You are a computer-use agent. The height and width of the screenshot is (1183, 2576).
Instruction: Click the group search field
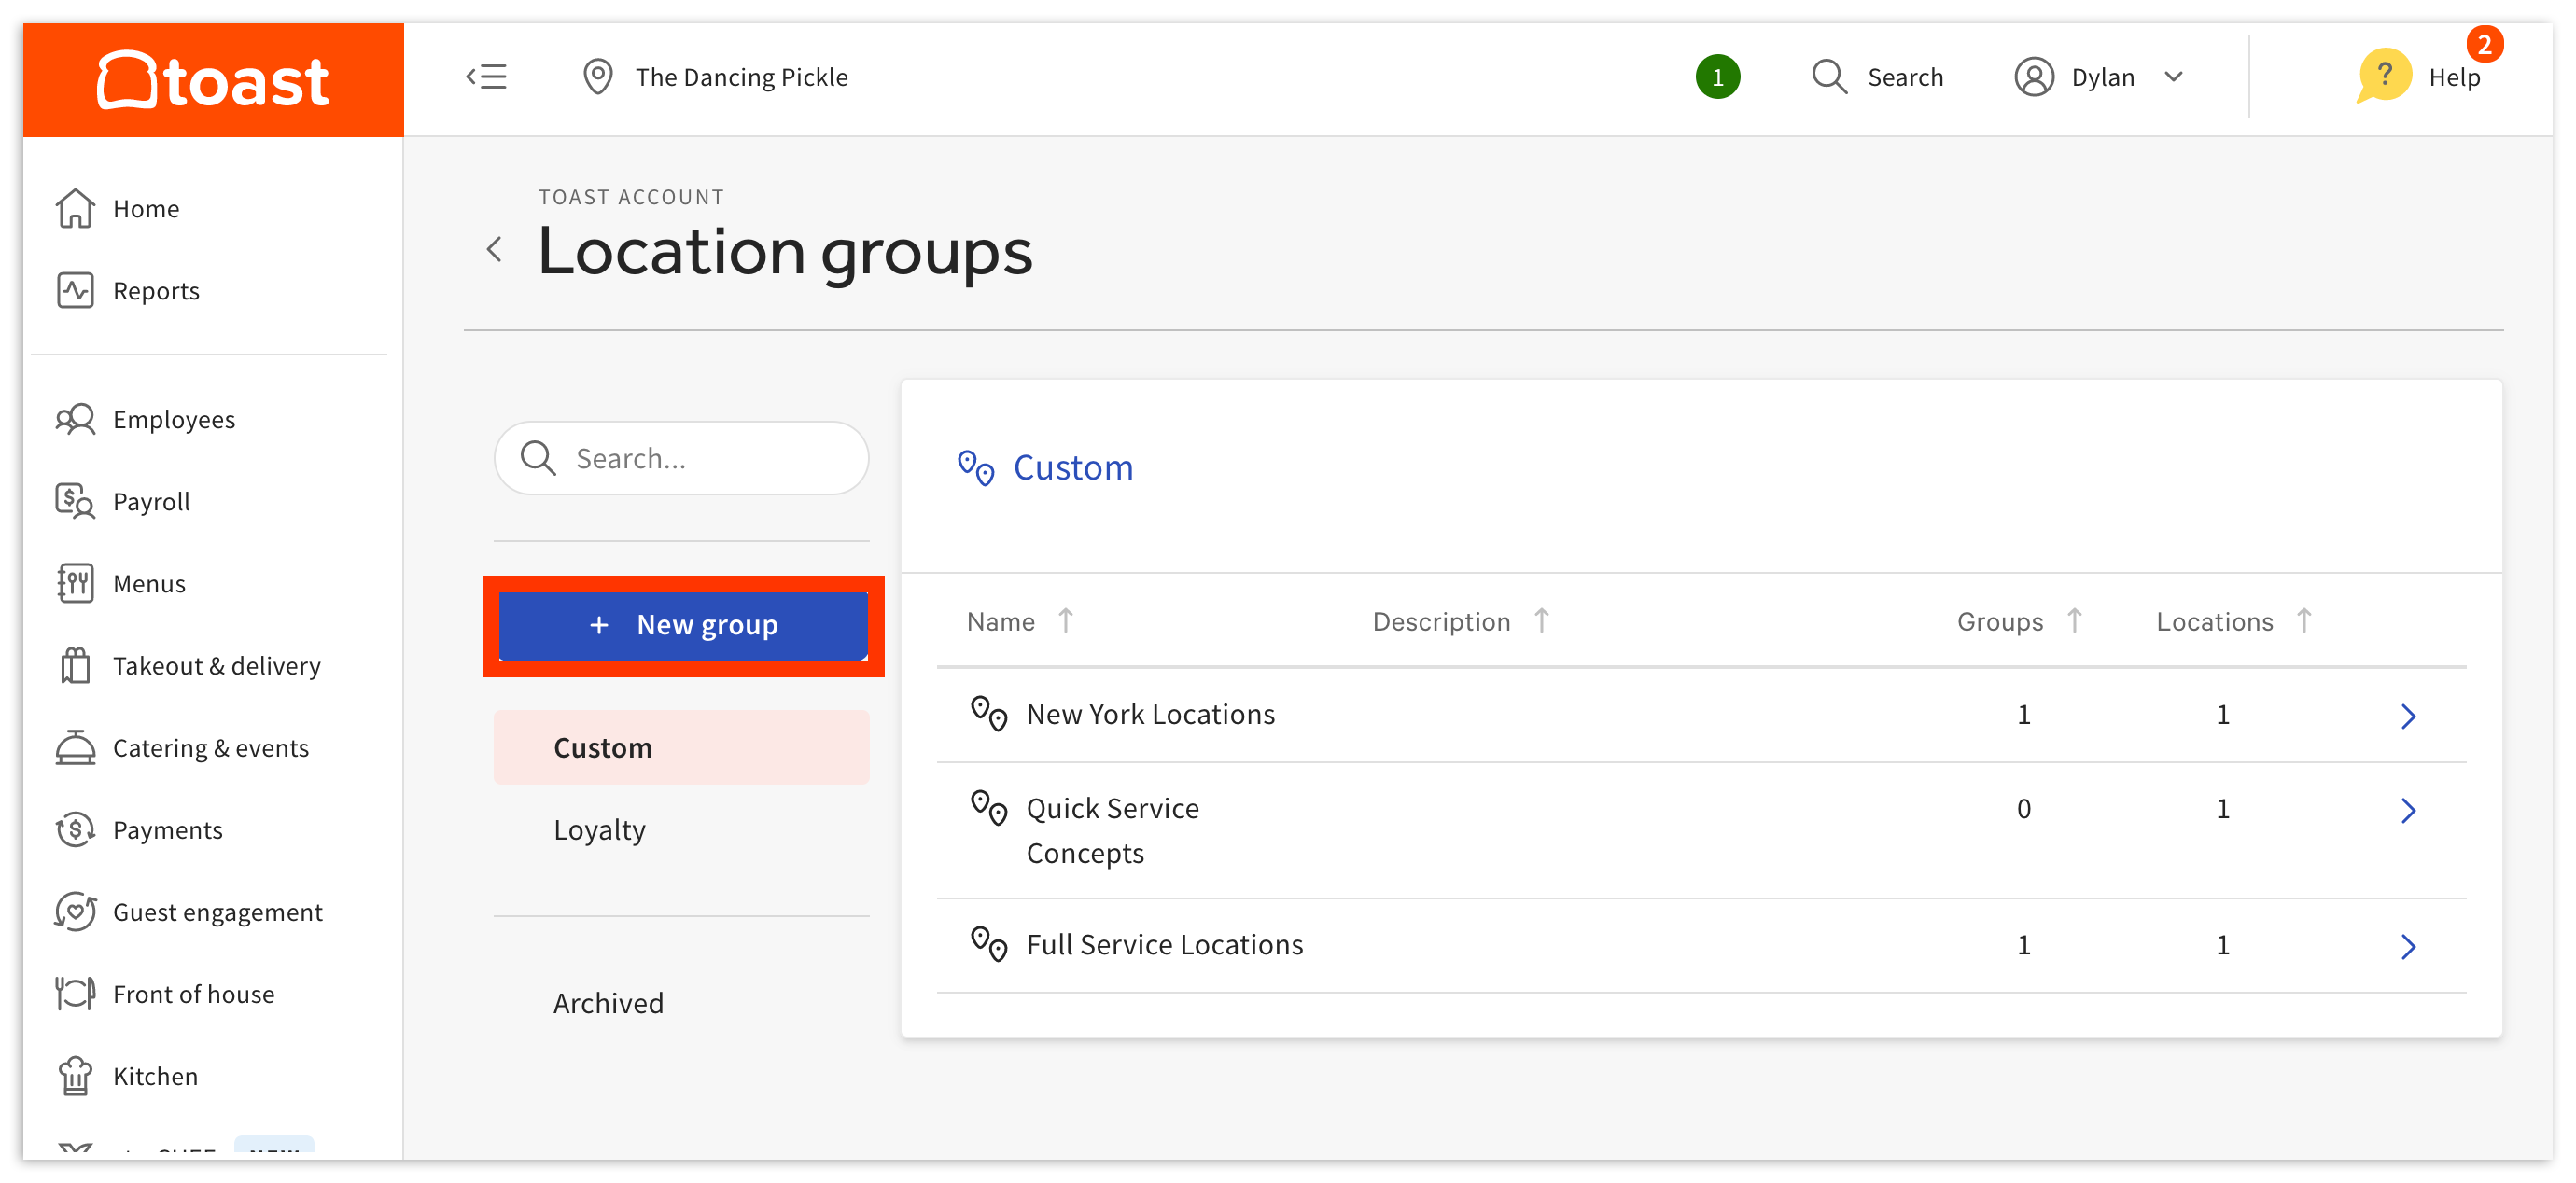[x=681, y=458]
